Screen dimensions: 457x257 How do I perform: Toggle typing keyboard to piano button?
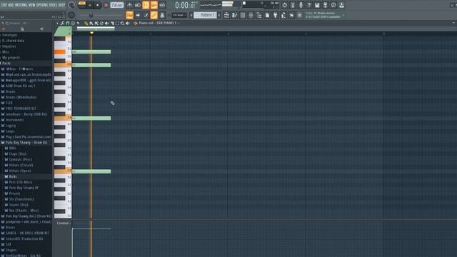click(x=129, y=15)
